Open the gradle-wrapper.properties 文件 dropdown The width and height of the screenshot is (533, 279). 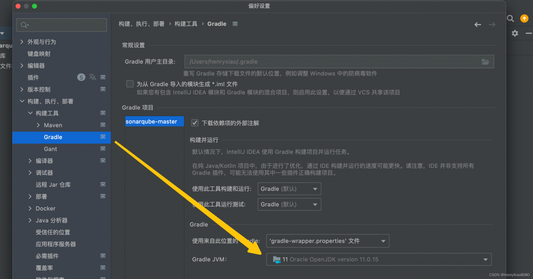[x=328, y=241]
